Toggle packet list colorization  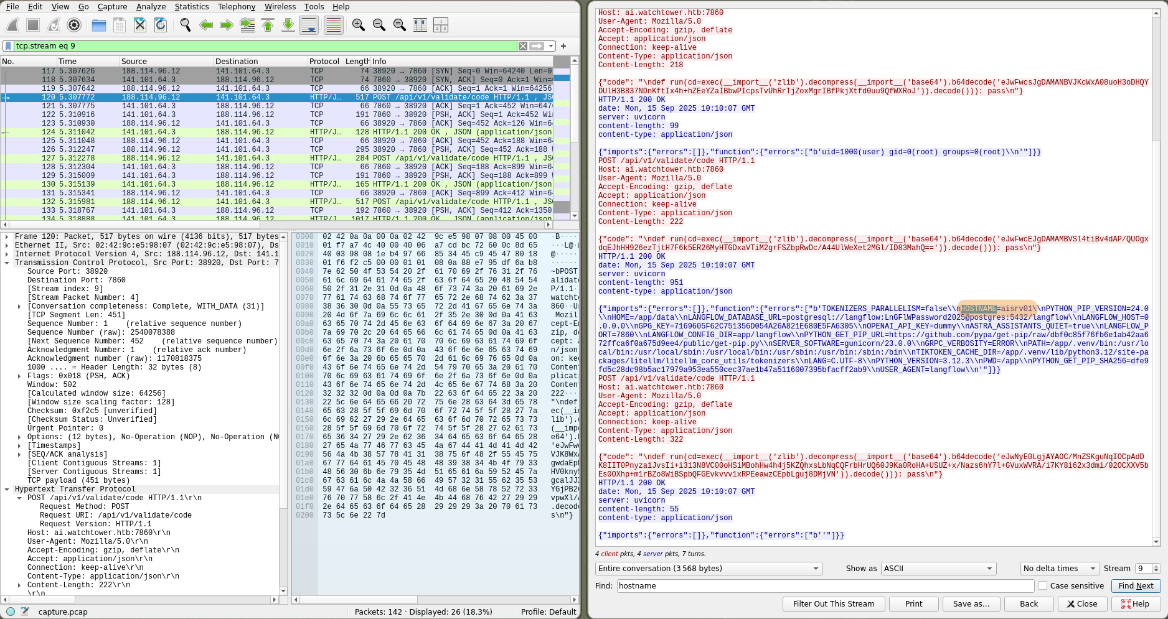(333, 25)
